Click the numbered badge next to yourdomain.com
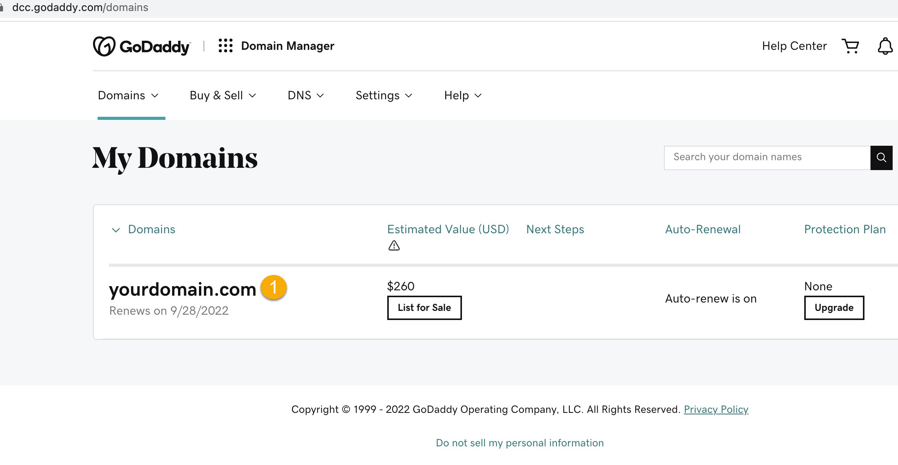898x465 pixels. 273,288
